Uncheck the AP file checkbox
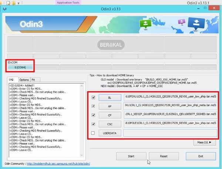The width and height of the screenshot is (222, 169). coord(93,106)
